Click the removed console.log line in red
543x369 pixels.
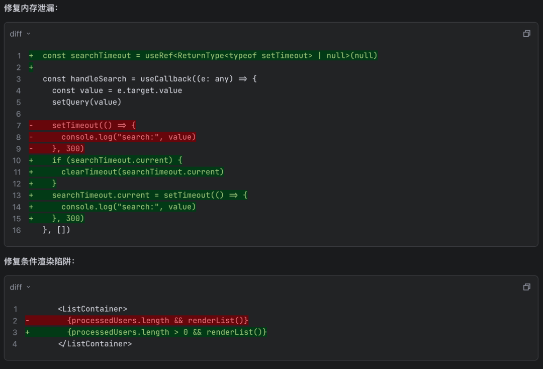click(128, 137)
